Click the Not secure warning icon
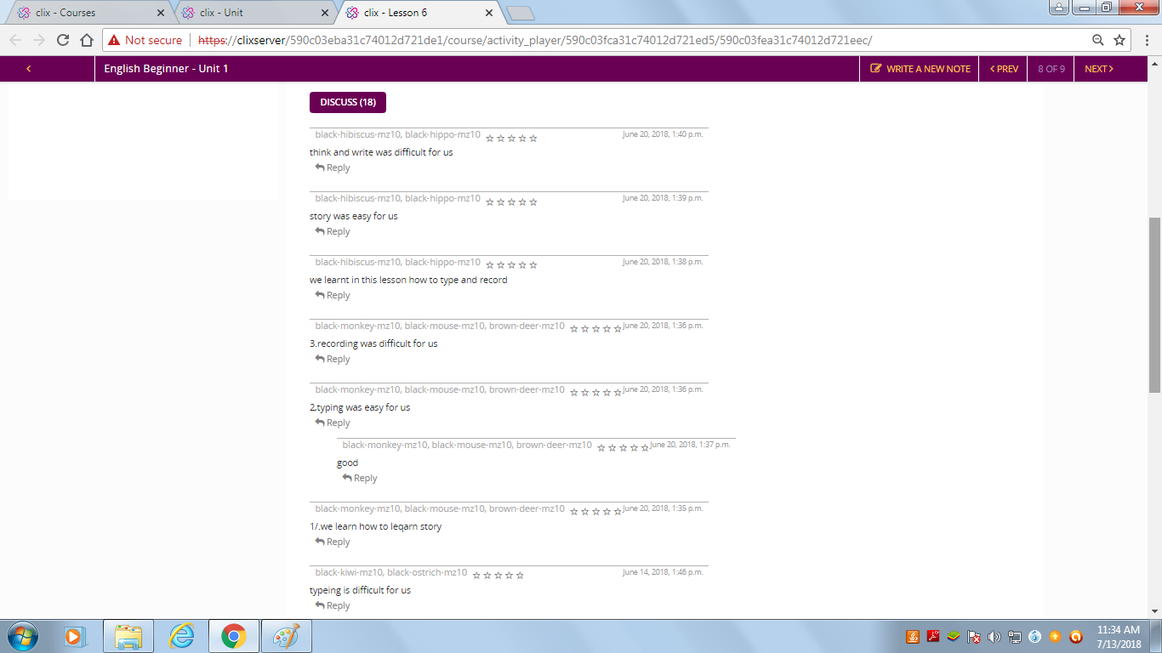This screenshot has width=1162, height=653. point(114,40)
